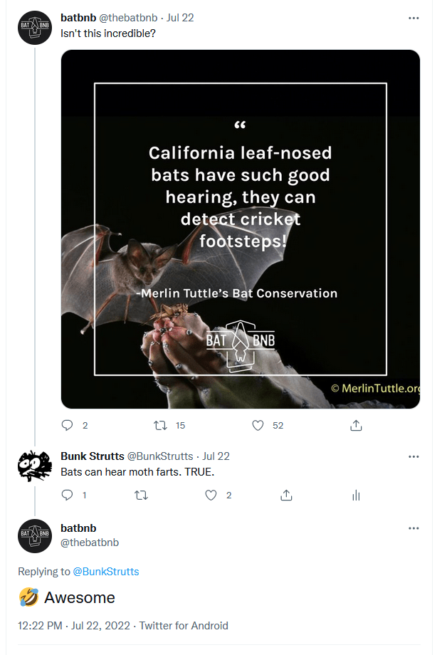This screenshot has height=655, width=442.
Task: Open the batbnb avatar at the top
Action: [x=35, y=28]
